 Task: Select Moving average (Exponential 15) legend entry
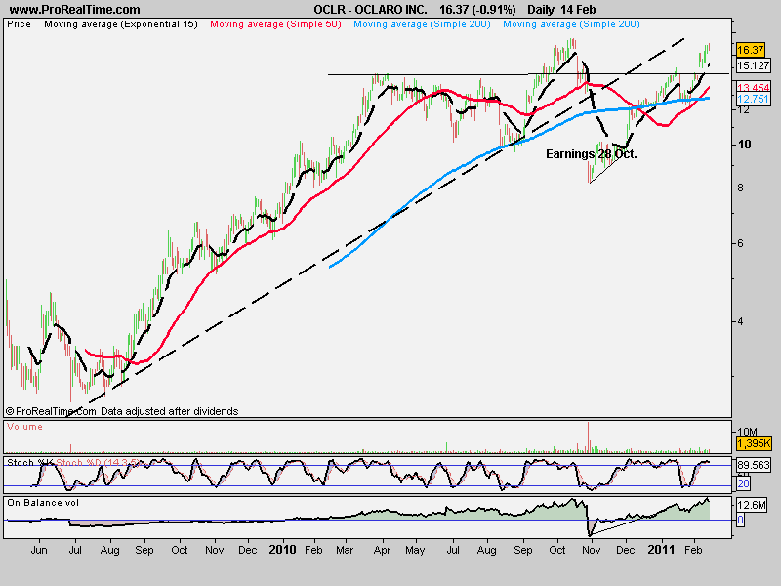tap(121, 24)
